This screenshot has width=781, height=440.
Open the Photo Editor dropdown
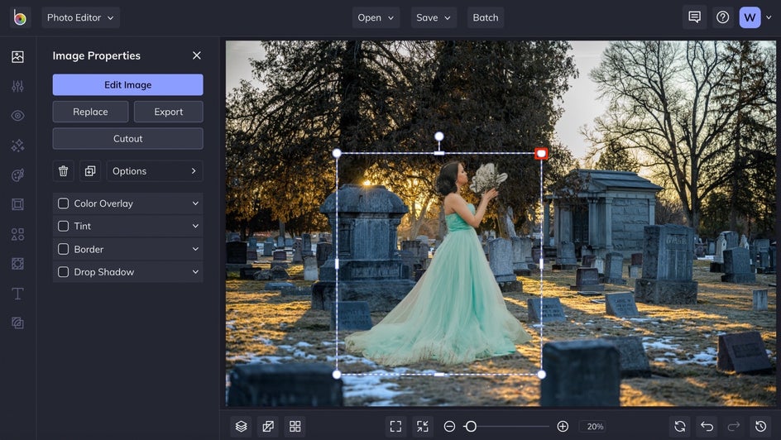point(80,17)
